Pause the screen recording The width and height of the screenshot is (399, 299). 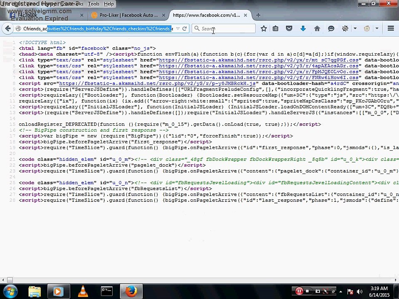click(299, 291)
